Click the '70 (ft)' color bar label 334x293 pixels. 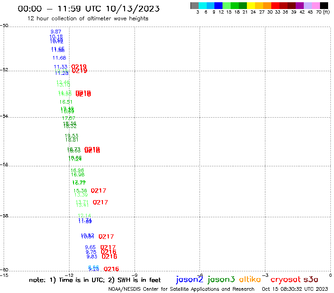click(x=323, y=12)
